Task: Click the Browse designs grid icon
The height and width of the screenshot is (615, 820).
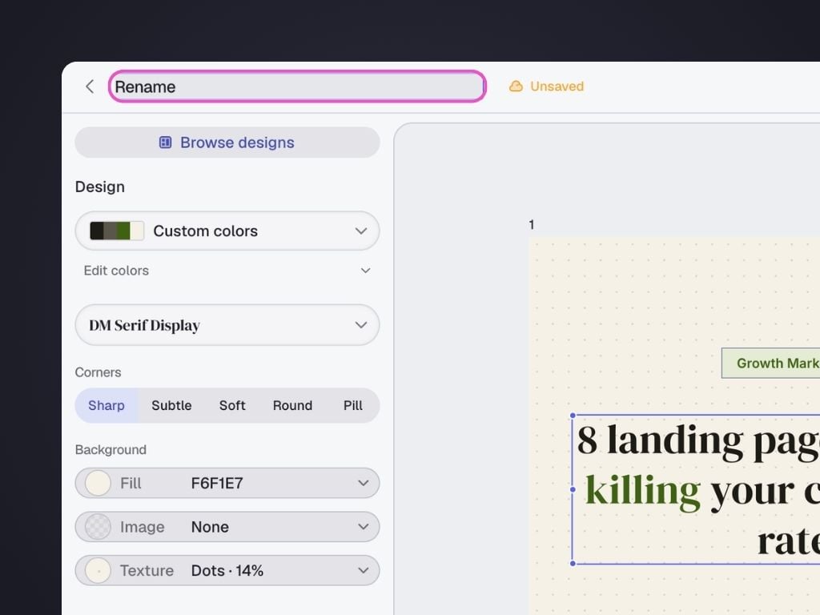Action: (165, 143)
